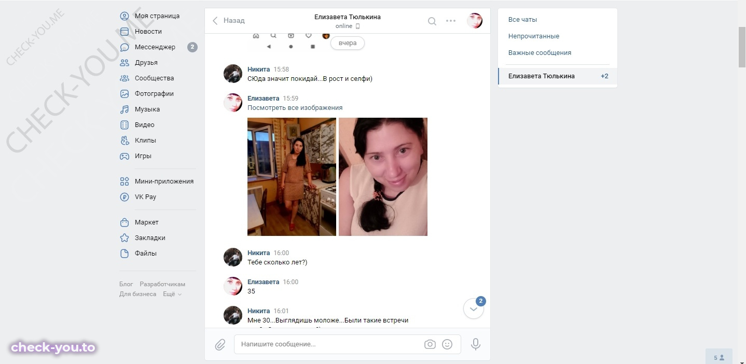Open Важные сообщения filter
This screenshot has width=746, height=364.
click(x=540, y=53)
